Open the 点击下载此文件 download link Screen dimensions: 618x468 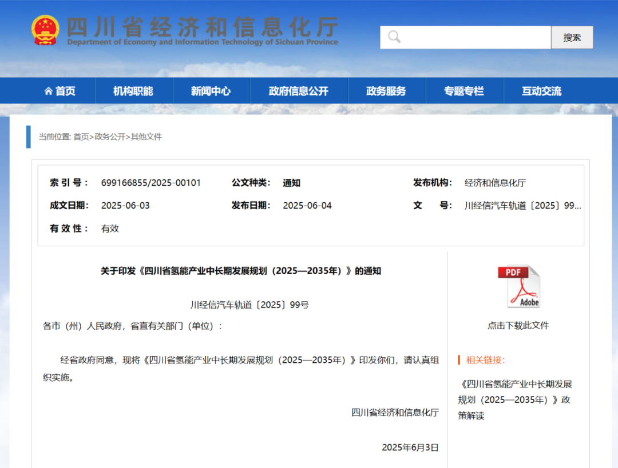coord(517,325)
